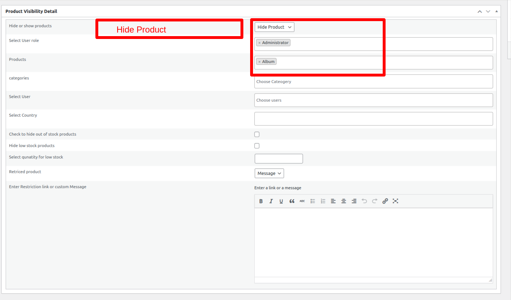The image size is (511, 300).
Task: Open the Choose users field
Action: tap(373, 100)
